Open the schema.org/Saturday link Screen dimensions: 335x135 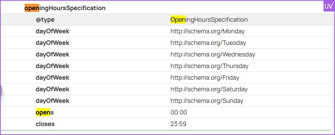pyautogui.click(x=209, y=89)
